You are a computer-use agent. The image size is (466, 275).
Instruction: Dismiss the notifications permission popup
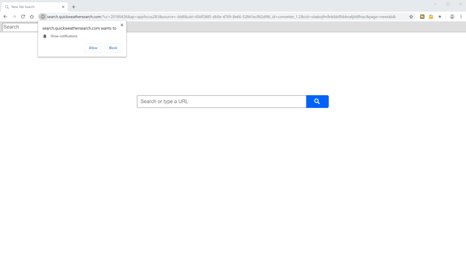tap(122, 25)
